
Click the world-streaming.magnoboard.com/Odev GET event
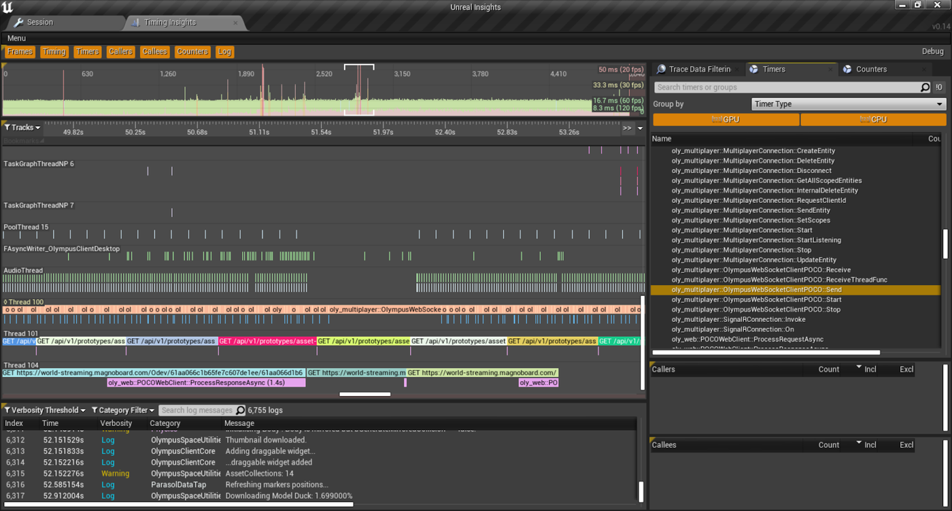coord(153,373)
